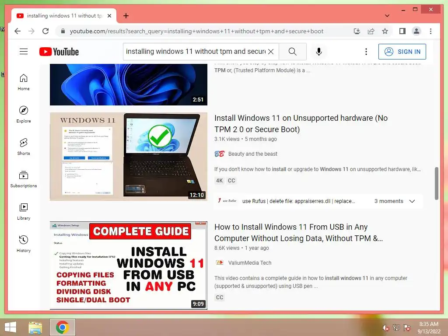Open Explore in the sidebar
This screenshot has height=336, width=448.
[x=24, y=114]
